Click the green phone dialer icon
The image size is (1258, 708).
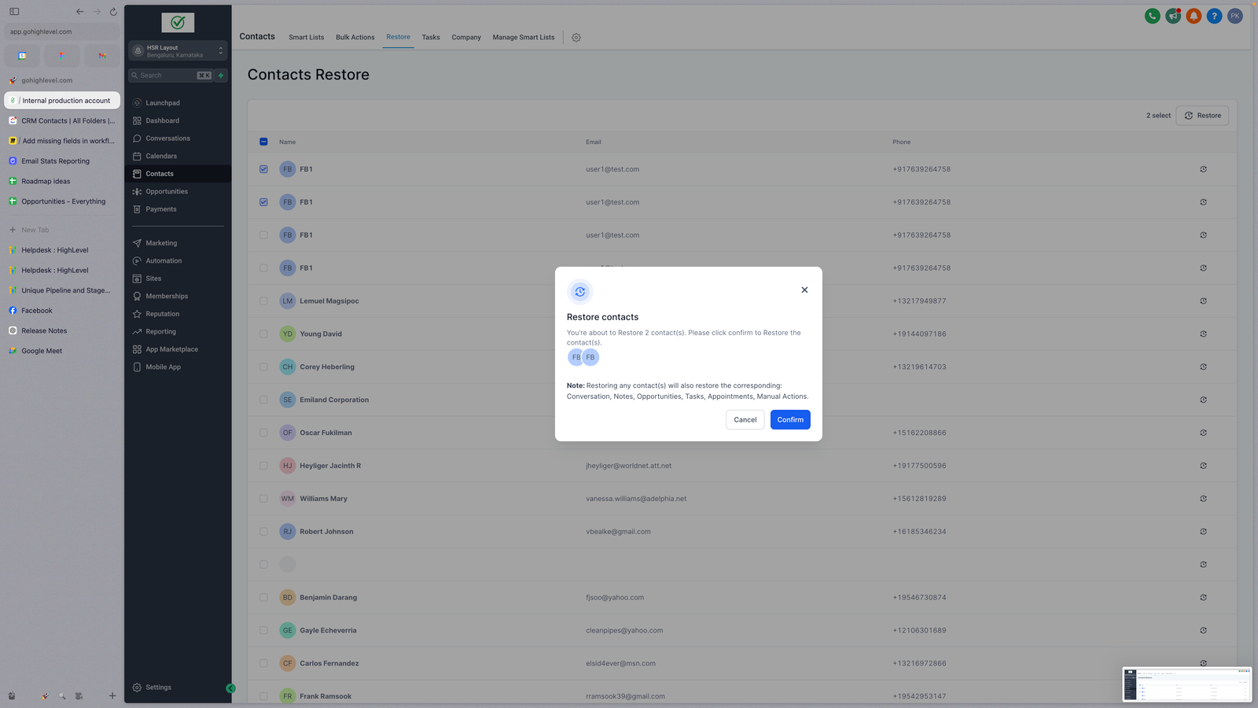(x=1152, y=16)
